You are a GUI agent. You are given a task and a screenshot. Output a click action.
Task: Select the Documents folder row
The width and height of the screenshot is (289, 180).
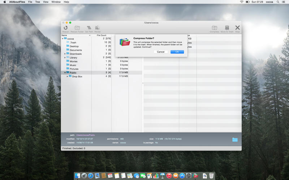coord(102,50)
